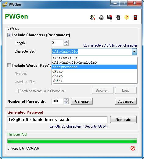Click the trash can clear icon
The image size is (144, 159).
(118, 17)
